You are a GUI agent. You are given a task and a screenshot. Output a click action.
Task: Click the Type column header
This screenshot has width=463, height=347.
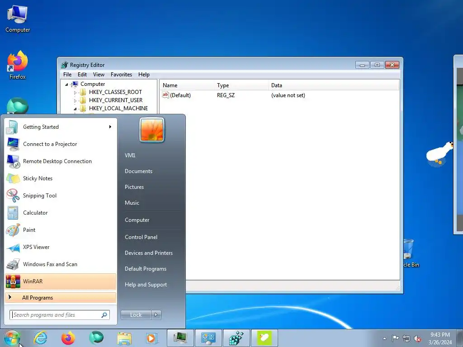point(241,85)
